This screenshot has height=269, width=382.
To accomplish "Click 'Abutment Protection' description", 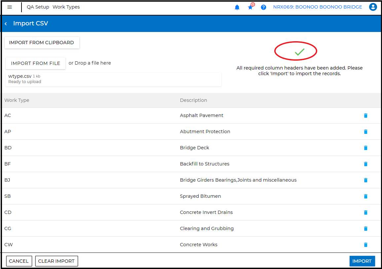I will tap(205, 132).
